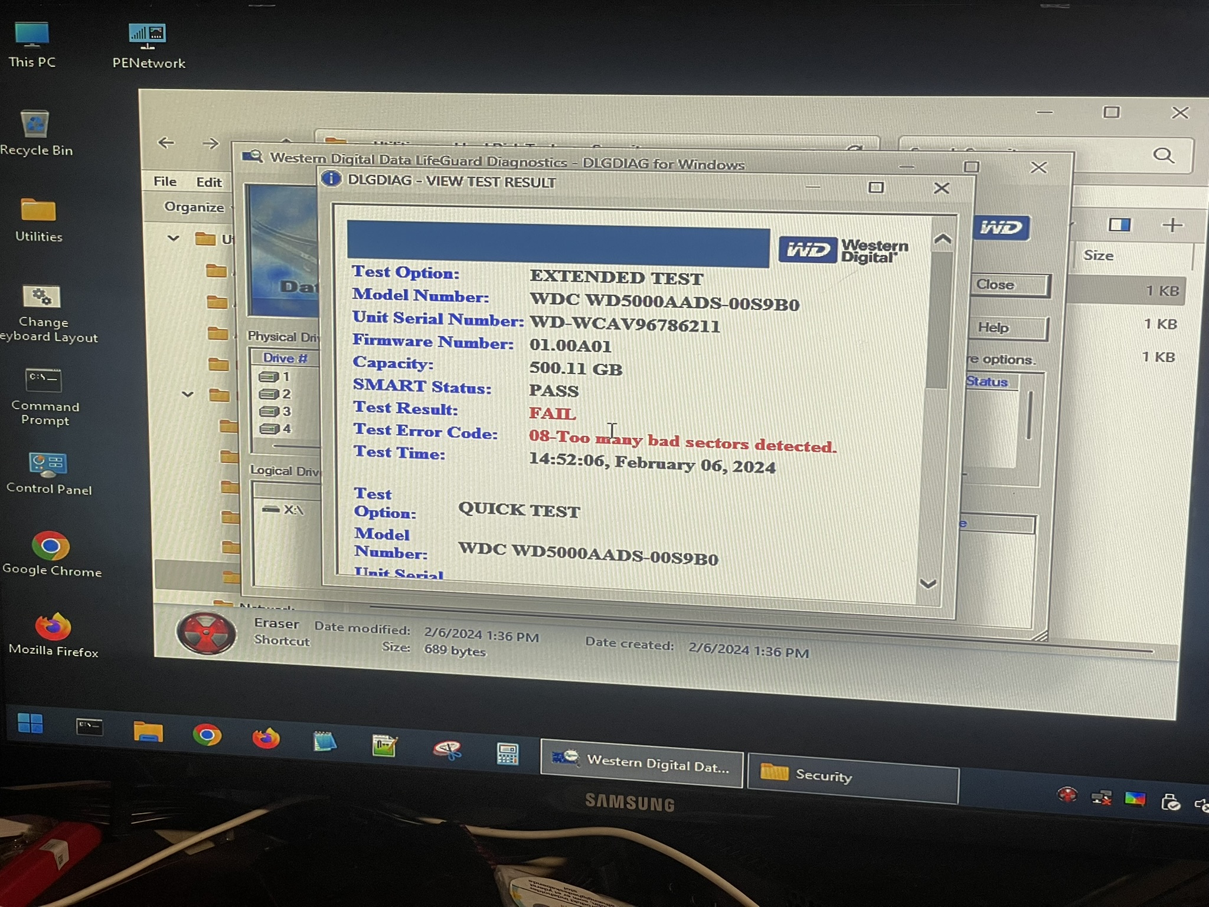
Task: Open Chrome from the taskbar
Action: (x=207, y=735)
